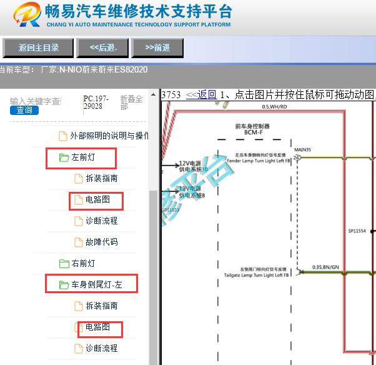This screenshot has width=376, height=365.
Task: Click the SP11554 splice label
Action: point(357,231)
